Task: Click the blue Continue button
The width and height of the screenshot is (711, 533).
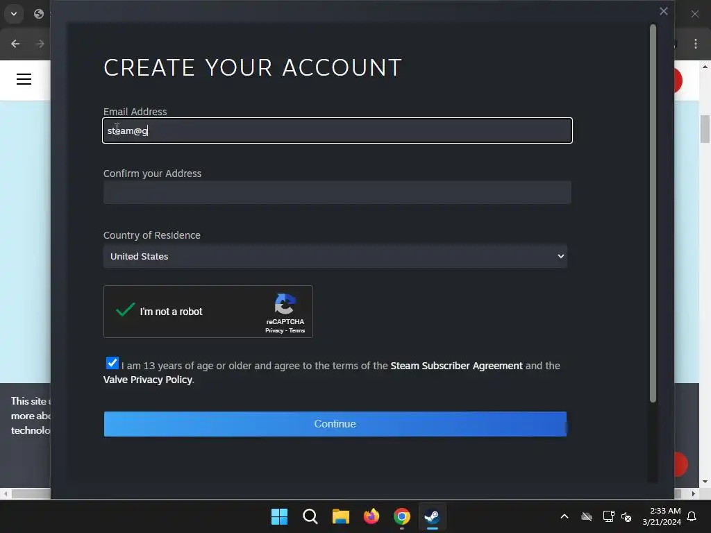Action: click(x=335, y=424)
